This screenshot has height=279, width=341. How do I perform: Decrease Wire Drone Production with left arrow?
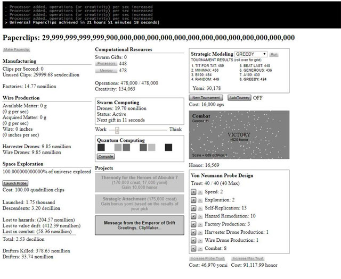[193, 240]
